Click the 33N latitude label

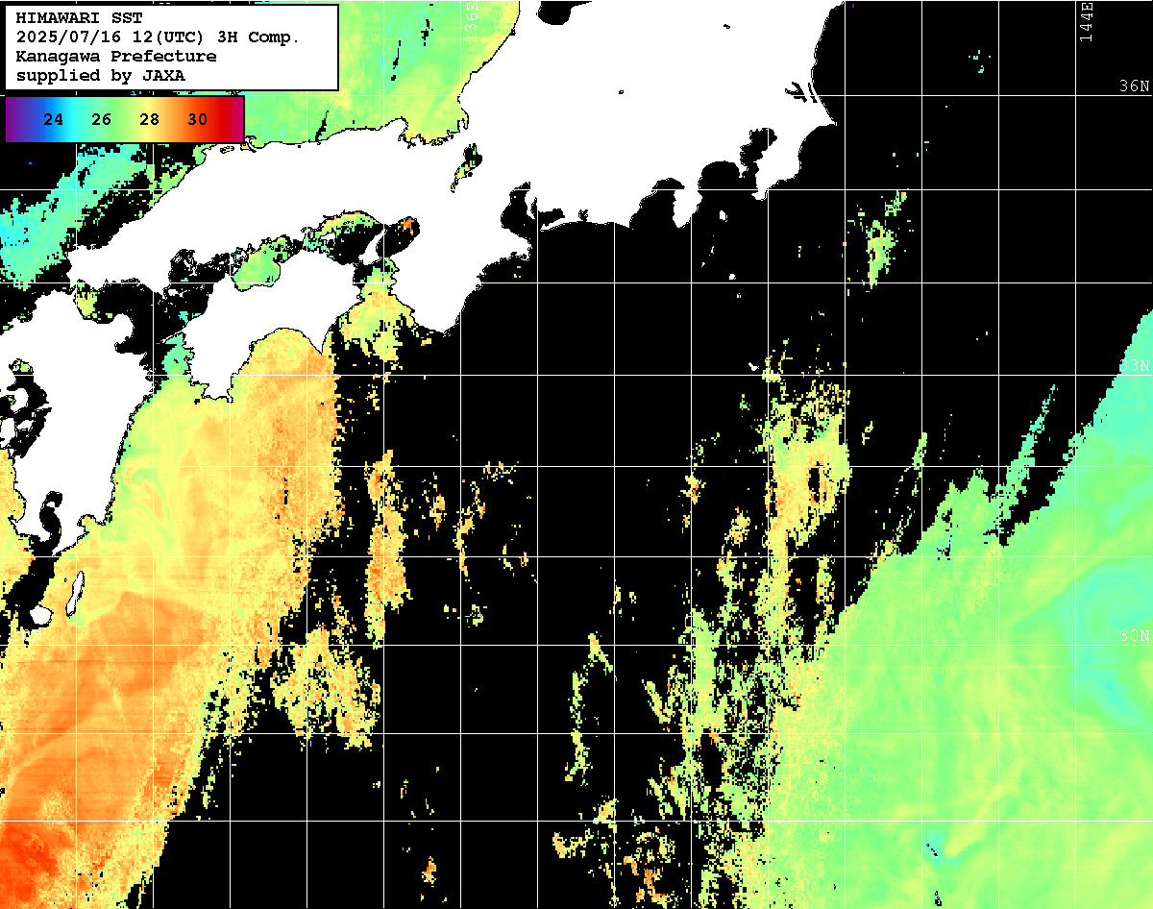pos(1134,366)
